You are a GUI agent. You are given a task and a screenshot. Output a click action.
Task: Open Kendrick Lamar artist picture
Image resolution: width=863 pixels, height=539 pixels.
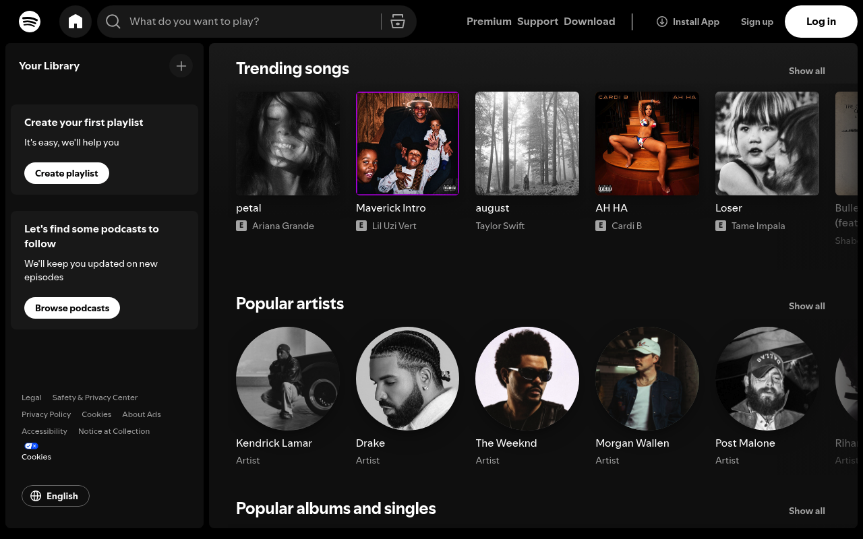pos(288,379)
